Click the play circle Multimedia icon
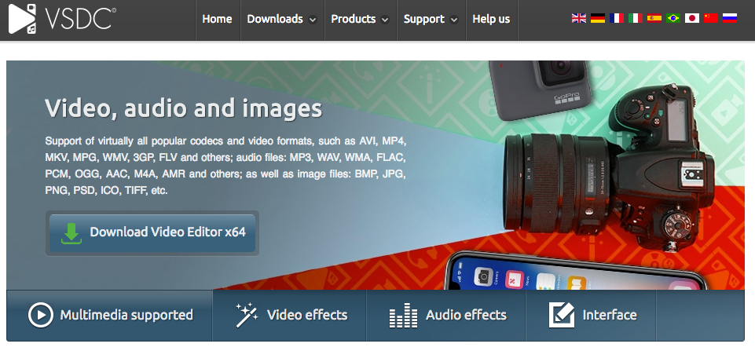Viewport: 755px width, 351px height. (x=40, y=316)
